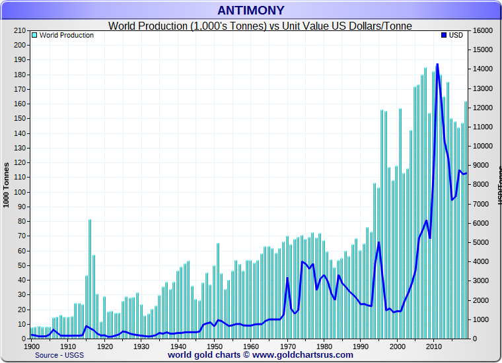Screen dimensions: 502x363
Task: Click the 1920 x-axis label
Action: 104,346
